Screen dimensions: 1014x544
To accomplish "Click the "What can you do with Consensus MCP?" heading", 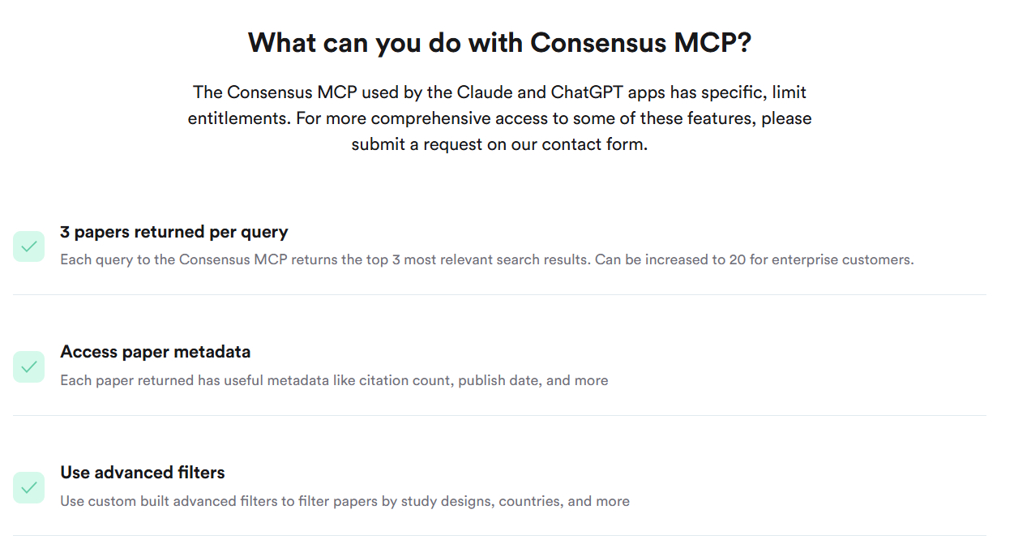I will point(499,42).
